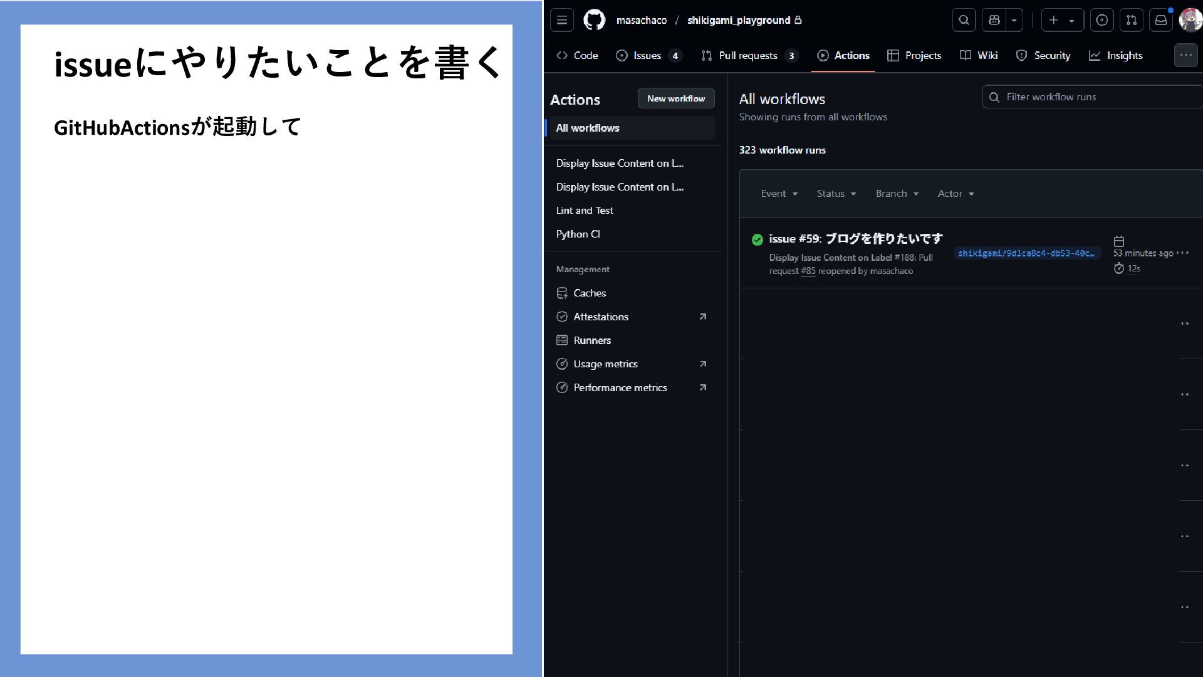The width and height of the screenshot is (1203, 677).
Task: Click the New workflow button
Action: click(x=675, y=98)
